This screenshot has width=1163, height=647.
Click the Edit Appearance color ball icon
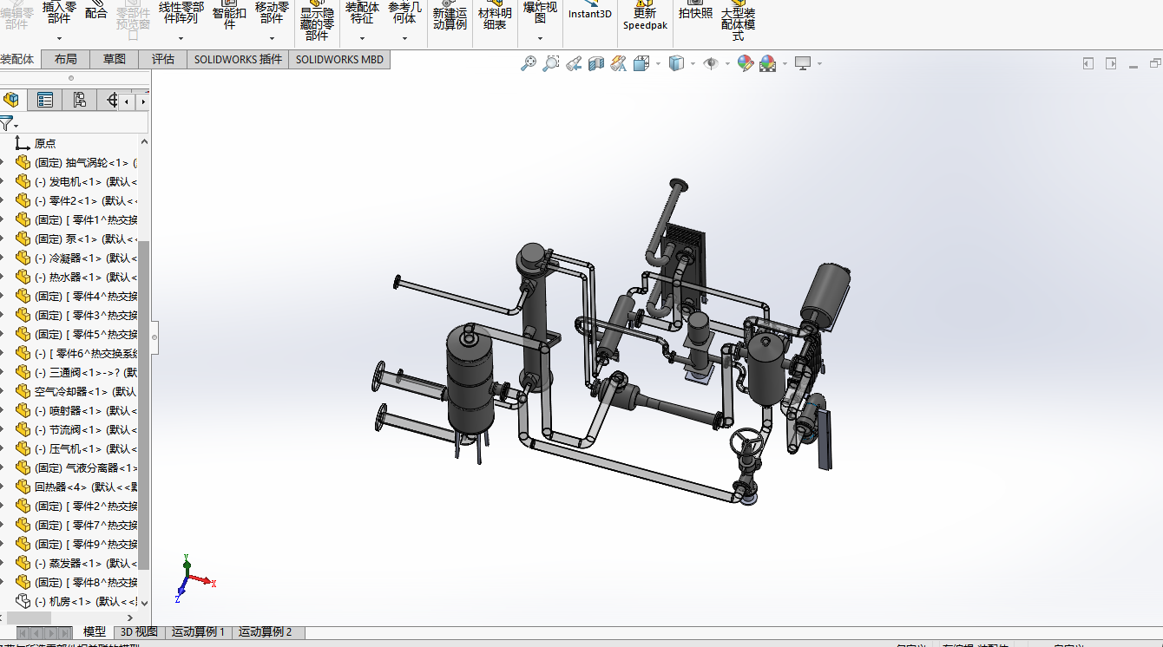(745, 63)
